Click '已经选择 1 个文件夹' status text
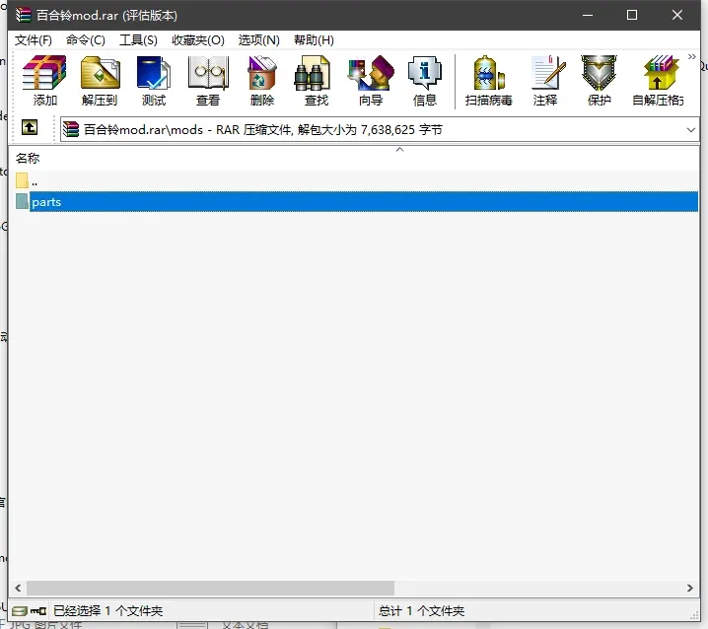 pyautogui.click(x=107, y=611)
